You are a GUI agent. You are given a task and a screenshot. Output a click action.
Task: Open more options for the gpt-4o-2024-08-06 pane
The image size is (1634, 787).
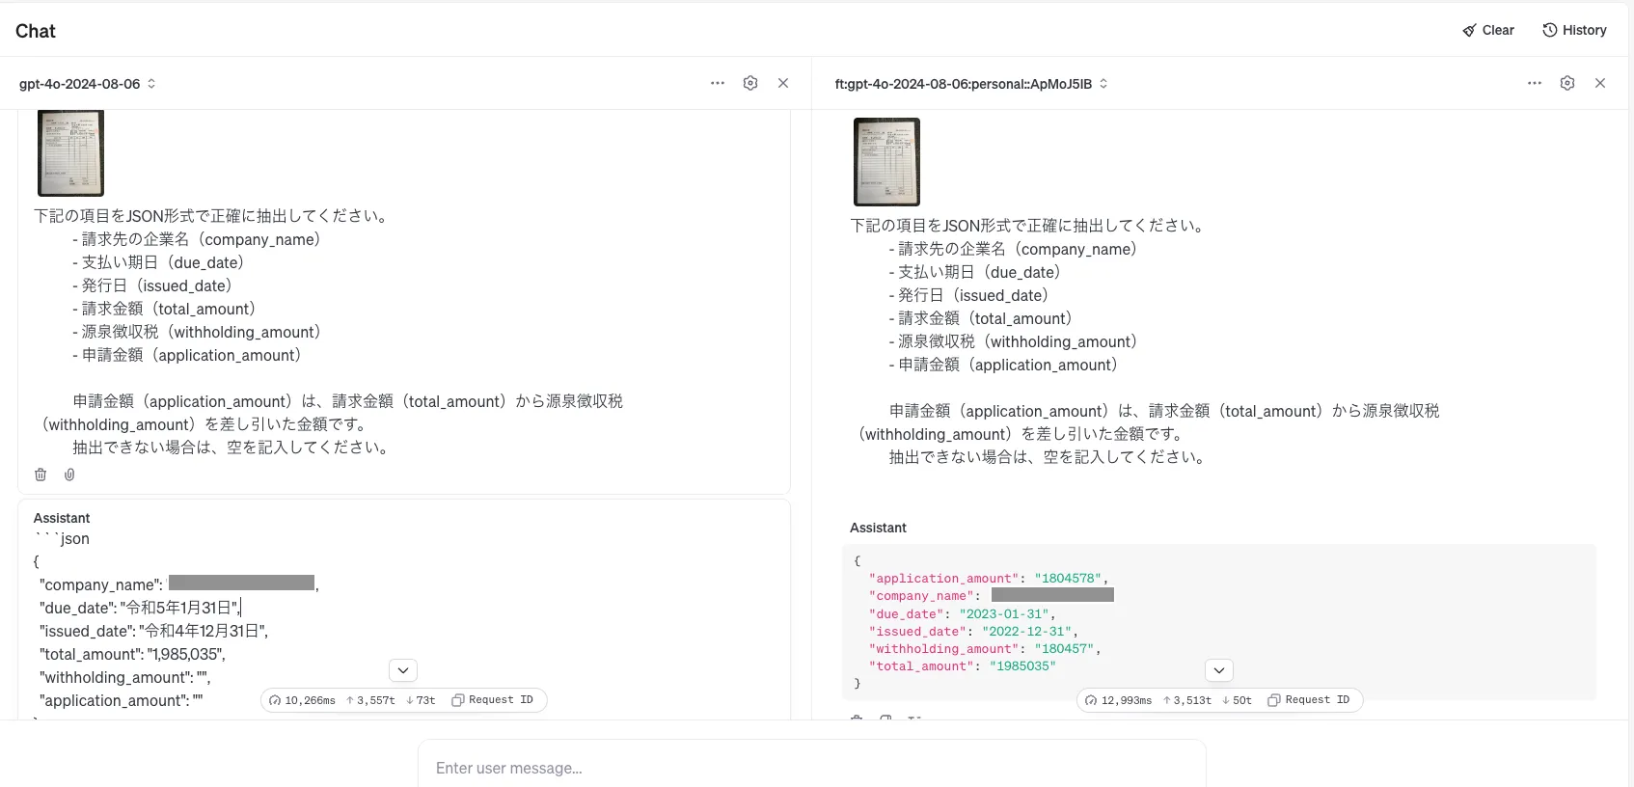[x=718, y=83]
